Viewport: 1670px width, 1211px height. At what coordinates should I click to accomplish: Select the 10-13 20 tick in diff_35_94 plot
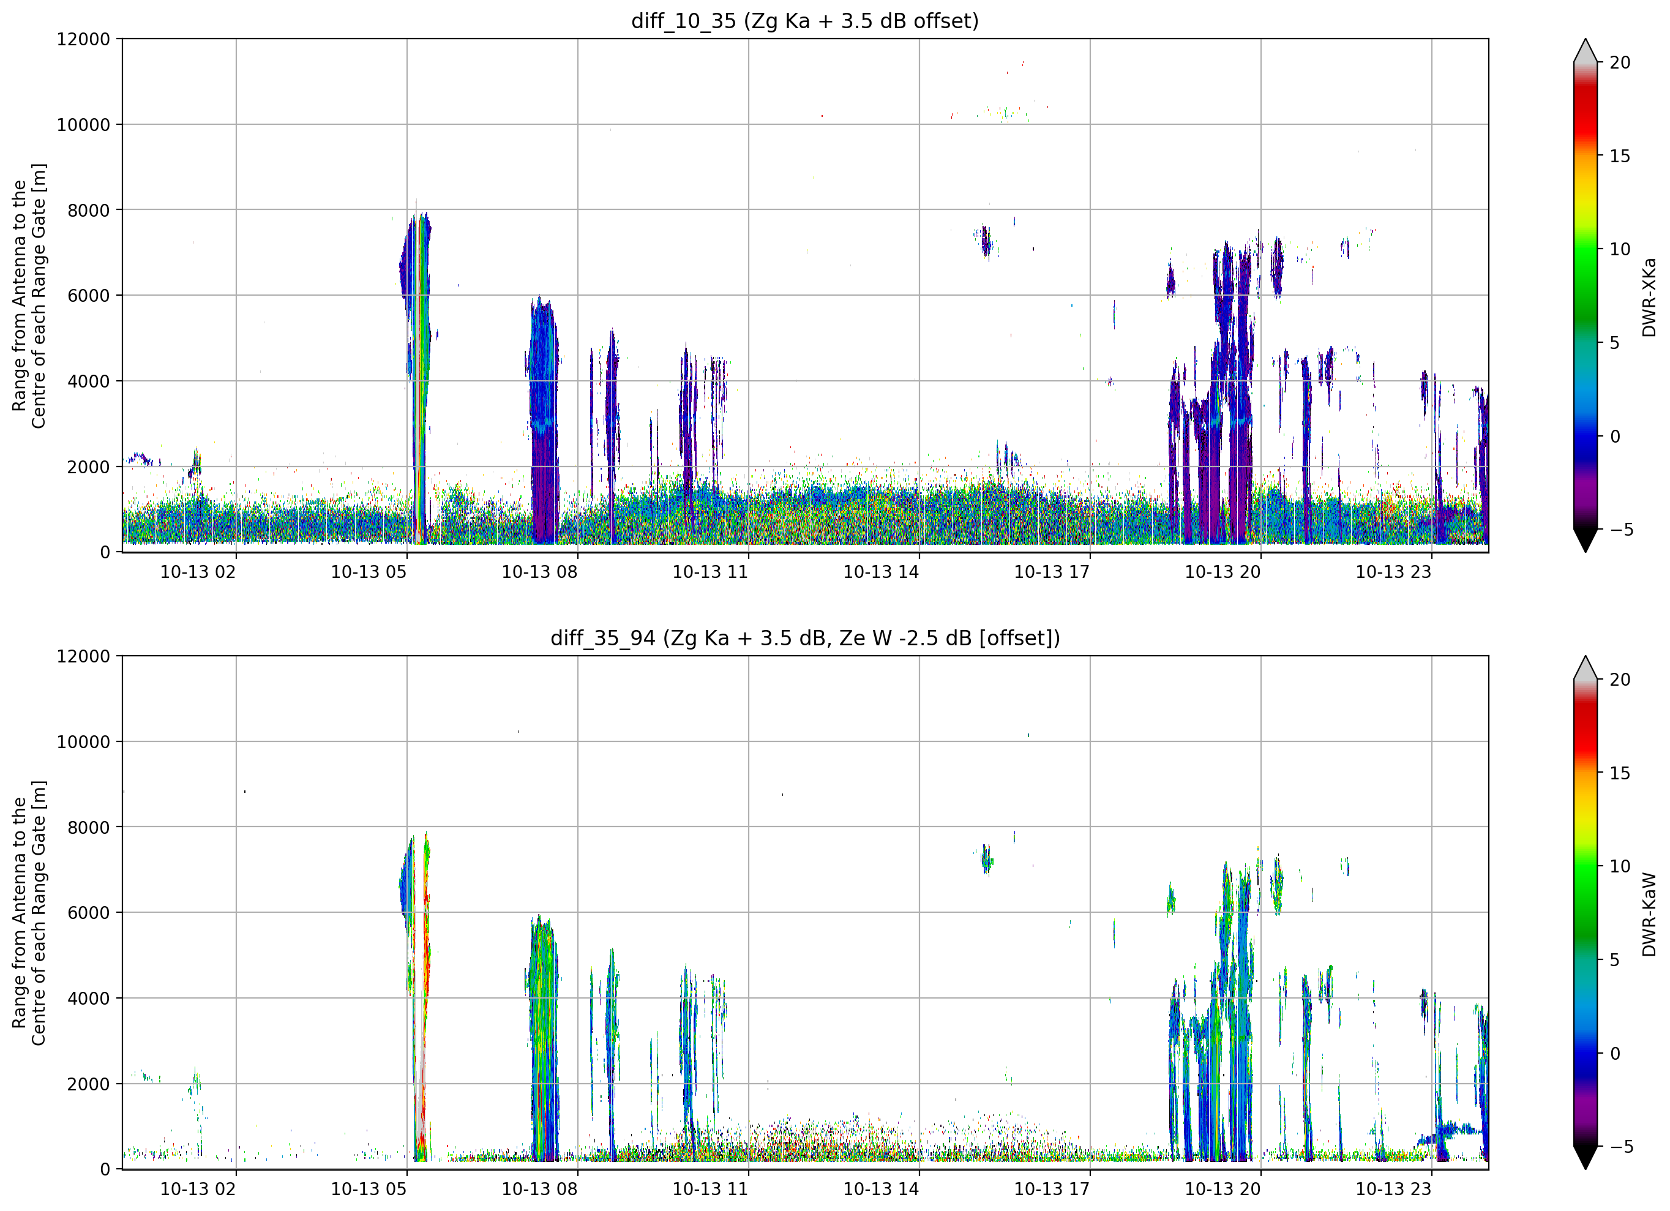[1223, 1189]
